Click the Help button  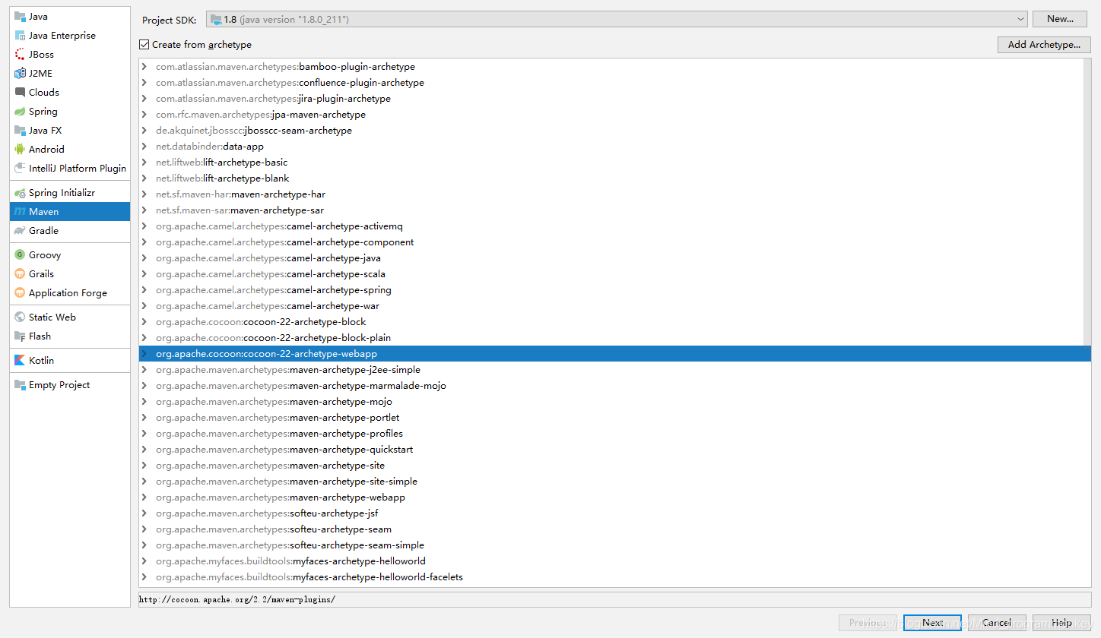pyautogui.click(x=1061, y=623)
